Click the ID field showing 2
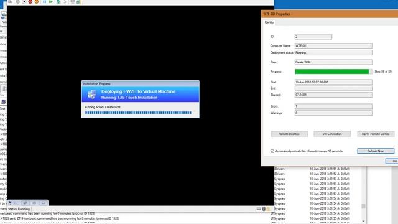Screen dimensions: 398x224 click(x=313, y=37)
